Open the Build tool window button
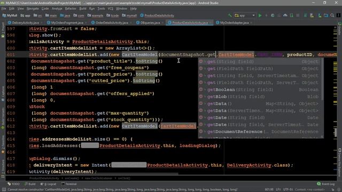Screen dimensions: 342x192 click(30, 184)
